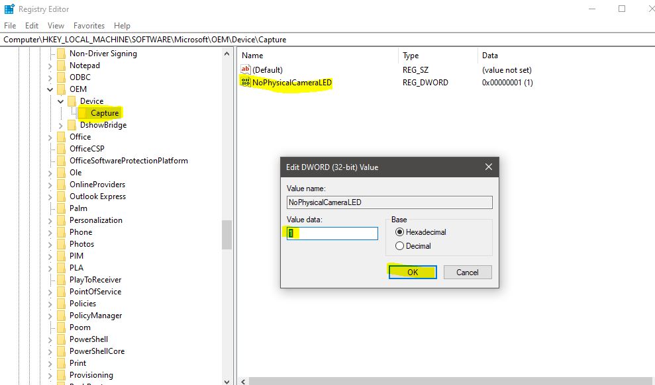Click the NoPhysicalCameraLED DWORD icon
655x385 pixels.
pos(245,82)
